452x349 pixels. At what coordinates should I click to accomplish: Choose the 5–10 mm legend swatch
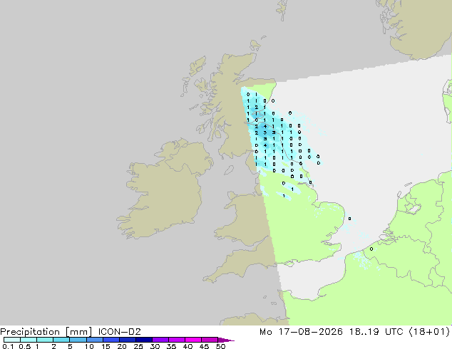click(78, 340)
